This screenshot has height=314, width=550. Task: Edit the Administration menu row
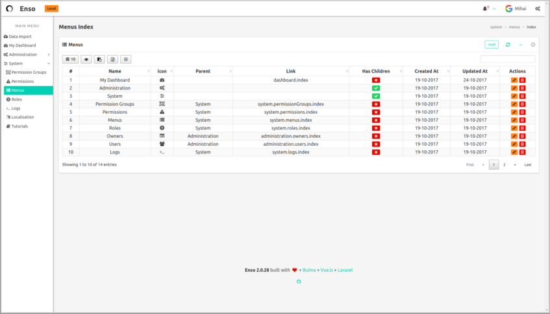[x=514, y=88]
